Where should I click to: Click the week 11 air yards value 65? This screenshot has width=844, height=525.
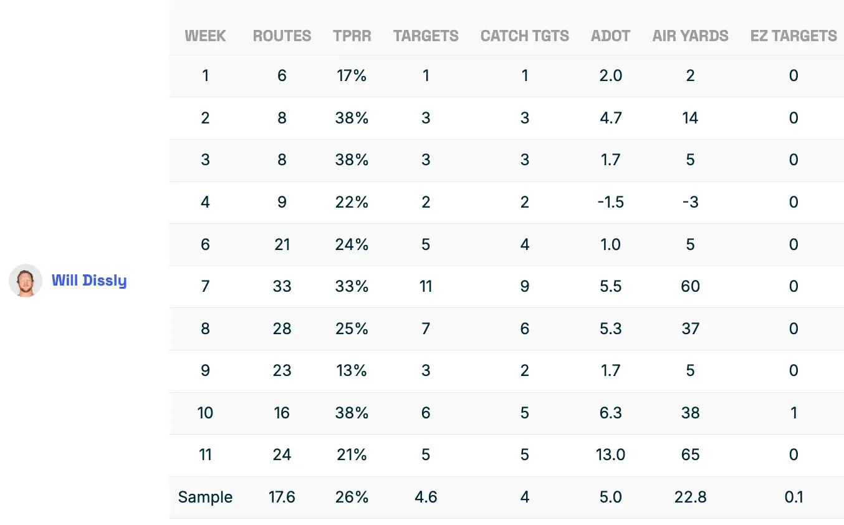[690, 455]
